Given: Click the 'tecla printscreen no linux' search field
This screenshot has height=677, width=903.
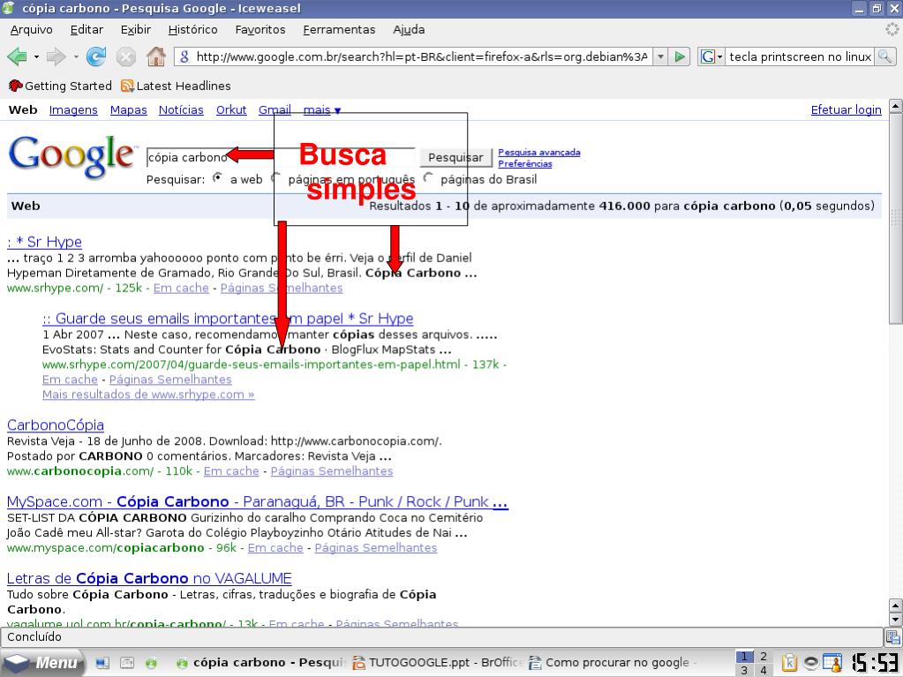Looking at the screenshot, I should coord(800,56).
